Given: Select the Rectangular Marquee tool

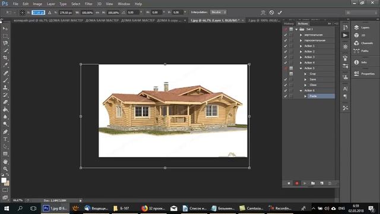Looking at the screenshot, I should coord(5,36).
